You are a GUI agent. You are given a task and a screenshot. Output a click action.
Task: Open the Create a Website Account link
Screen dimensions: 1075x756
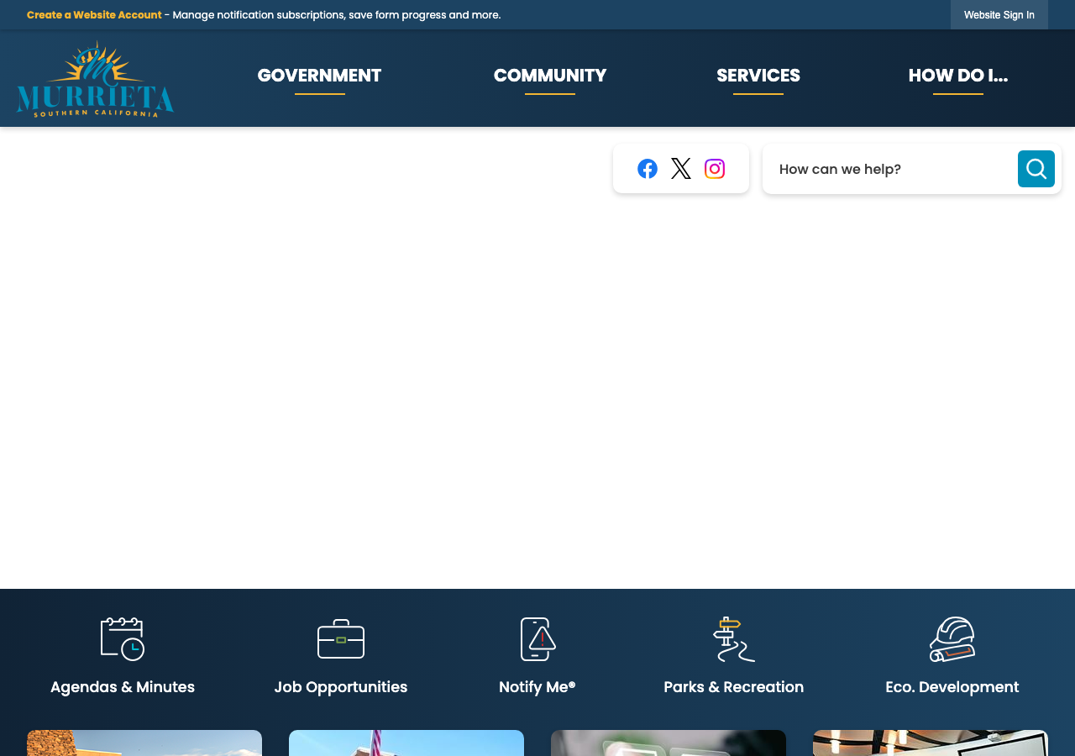point(94,15)
